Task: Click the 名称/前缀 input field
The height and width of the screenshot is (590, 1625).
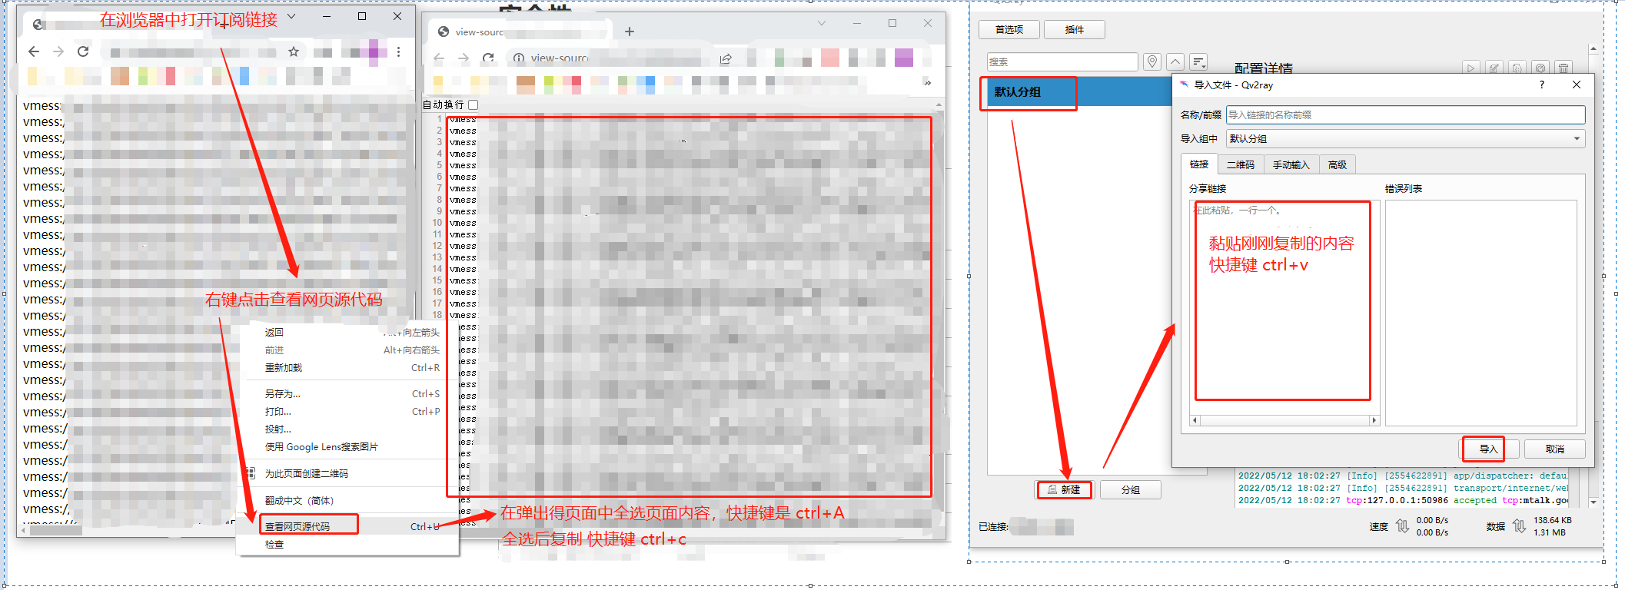Action: click(1404, 115)
